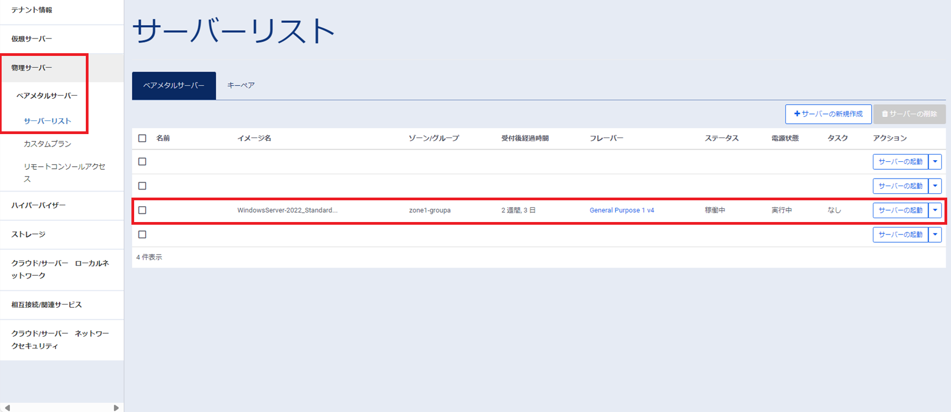This screenshot has width=951, height=412.
Task: Open クラウド/サーバー ローカルネットワーク section
Action: (x=60, y=269)
